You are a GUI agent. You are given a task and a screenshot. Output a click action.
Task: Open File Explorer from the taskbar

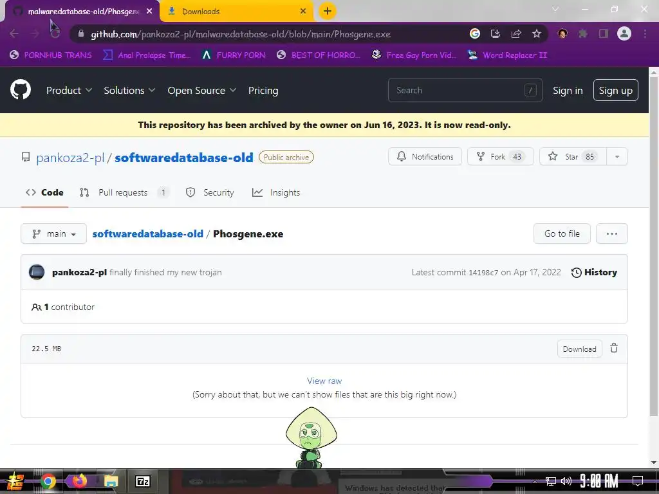(x=111, y=481)
